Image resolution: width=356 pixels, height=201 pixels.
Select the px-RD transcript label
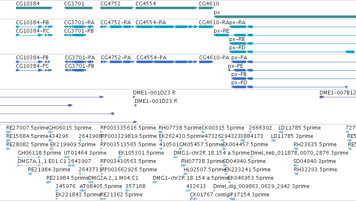tap(237, 48)
